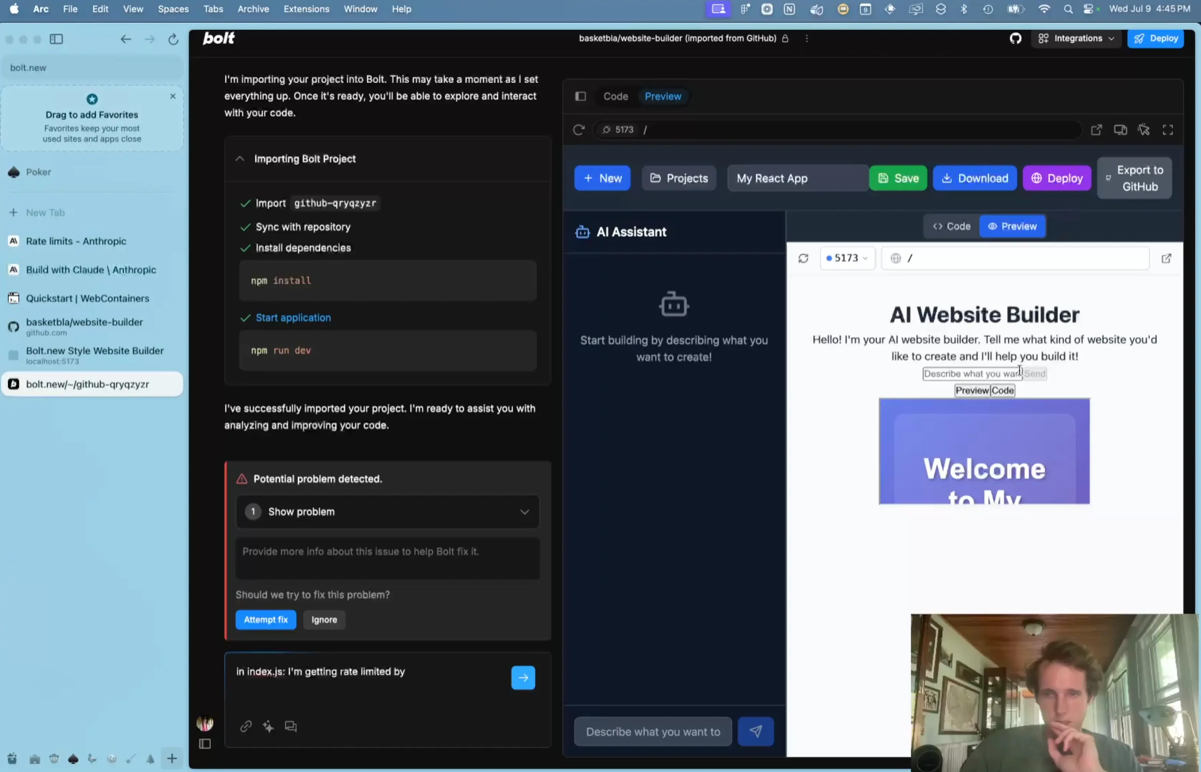Select the inner Code tab with brackets icon
This screenshot has width=1201, height=772.
951,226
